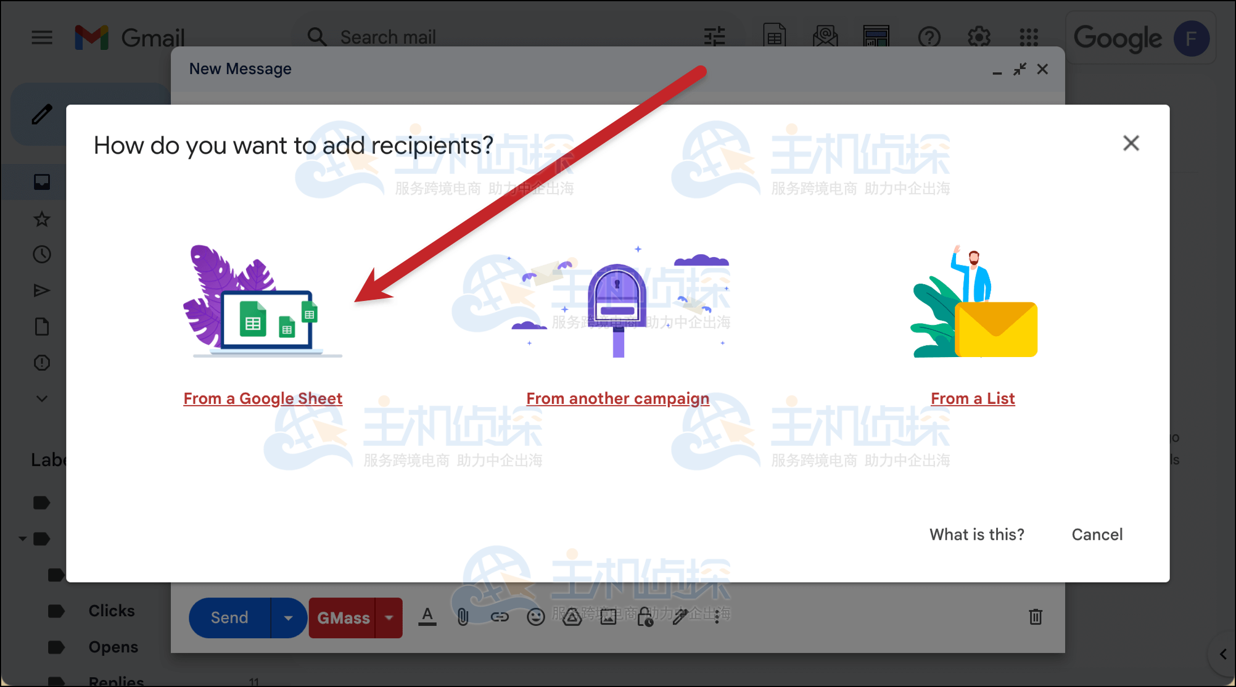This screenshot has height=687, width=1236.
Task: Open GMass spreadsheet connect icon in header
Action: [x=775, y=37]
